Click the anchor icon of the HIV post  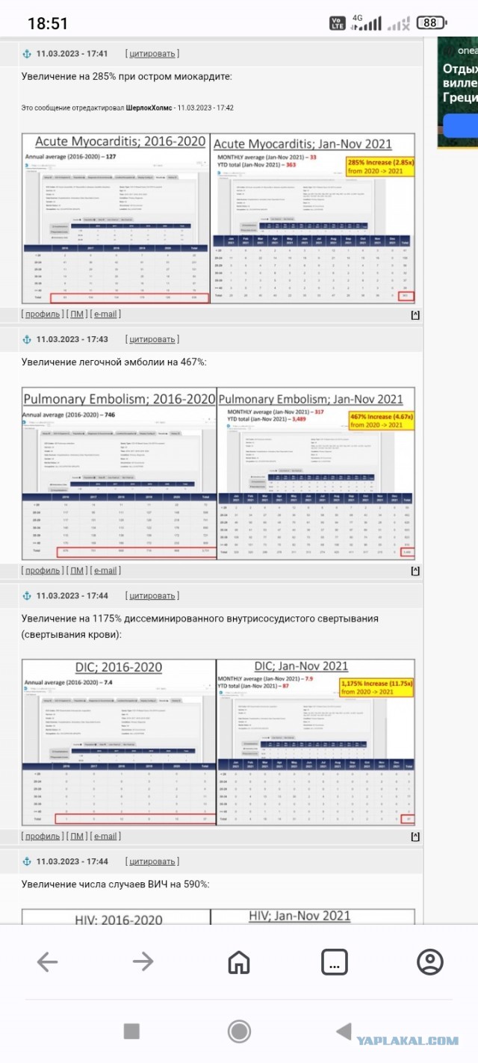pos(27,861)
